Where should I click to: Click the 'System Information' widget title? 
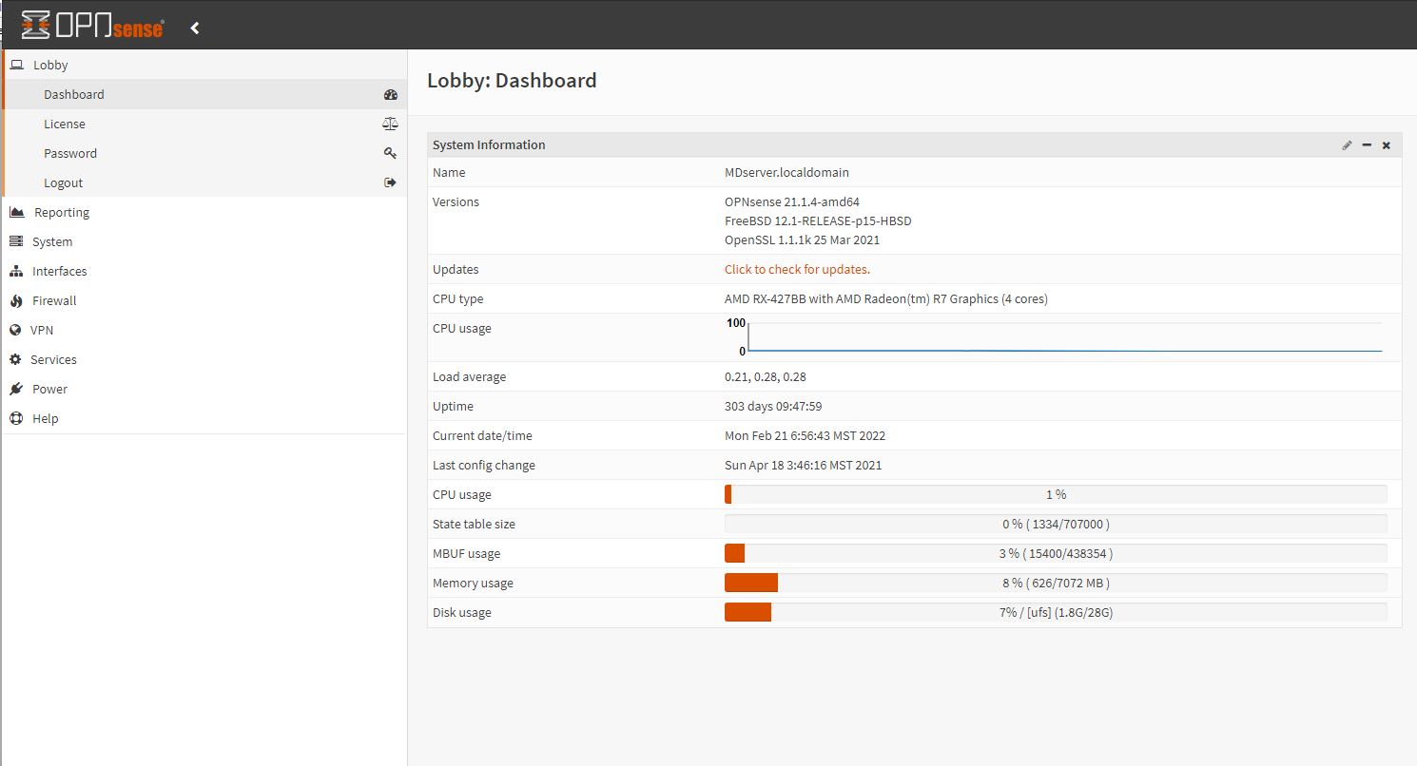click(489, 145)
